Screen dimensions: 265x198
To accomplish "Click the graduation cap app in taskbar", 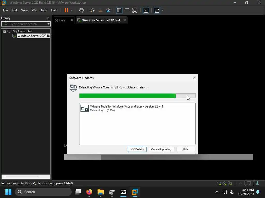I will [x=112, y=192].
